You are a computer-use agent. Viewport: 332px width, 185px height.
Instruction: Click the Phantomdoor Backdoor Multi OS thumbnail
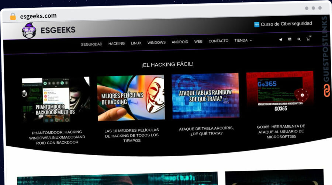point(56,100)
